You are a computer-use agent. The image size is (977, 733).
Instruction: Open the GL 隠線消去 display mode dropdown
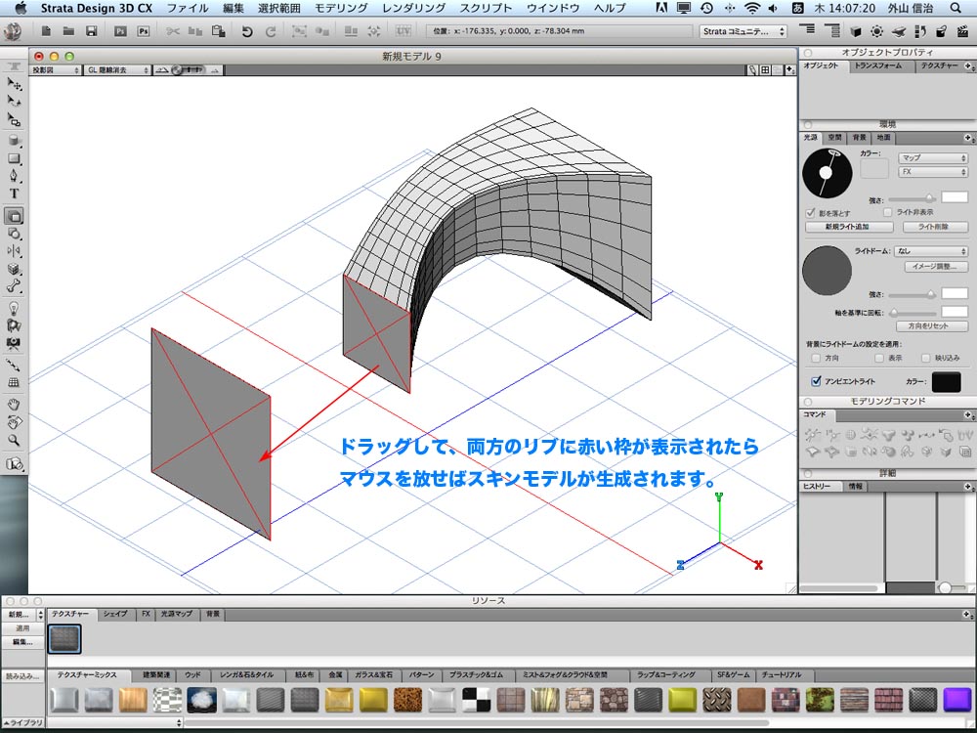(117, 70)
